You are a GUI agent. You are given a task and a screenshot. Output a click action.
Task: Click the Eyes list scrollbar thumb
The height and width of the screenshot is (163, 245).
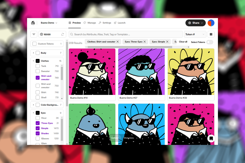click(62, 130)
